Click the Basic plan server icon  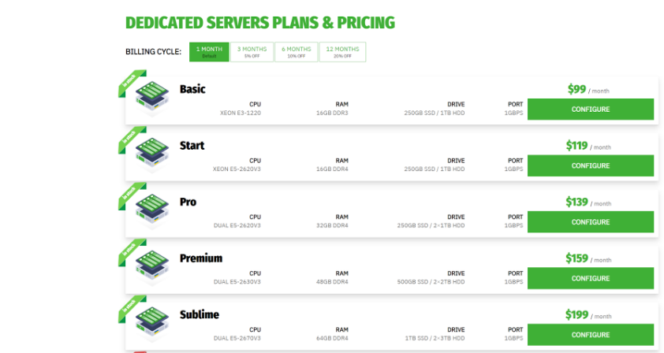[x=152, y=98]
